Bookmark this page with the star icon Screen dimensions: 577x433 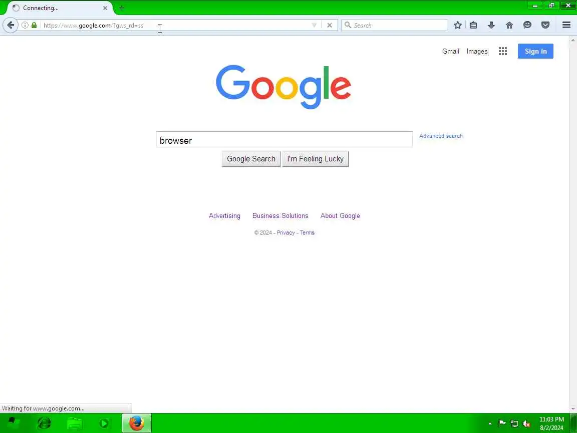pos(457,25)
